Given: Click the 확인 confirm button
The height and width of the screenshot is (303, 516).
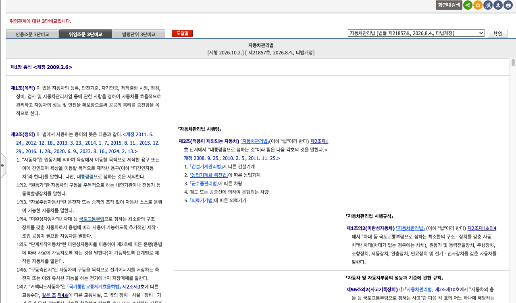Looking at the screenshot, I should 498,33.
